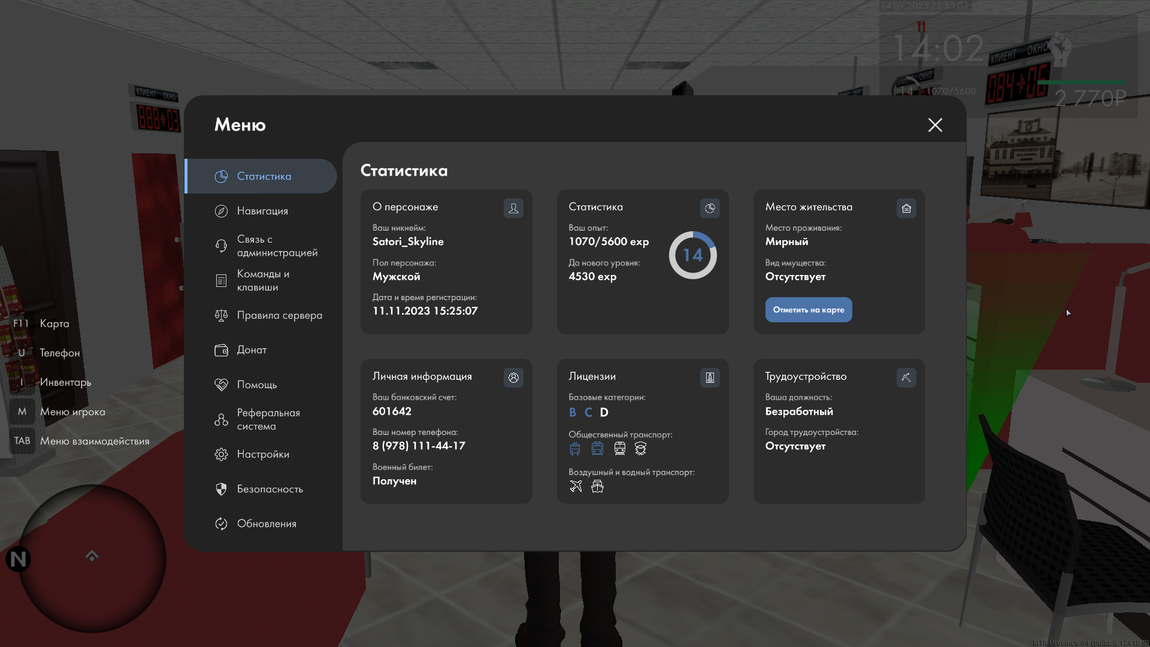The height and width of the screenshot is (647, 1150).
Task: Open the Донат section
Action: pos(252,350)
